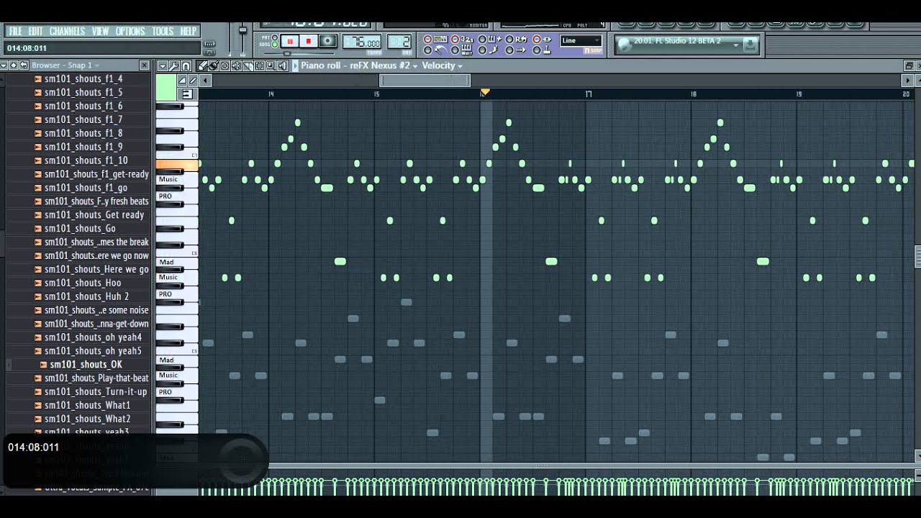Click the 20.01: FL Studio 12 BETA 2 news

[677, 41]
